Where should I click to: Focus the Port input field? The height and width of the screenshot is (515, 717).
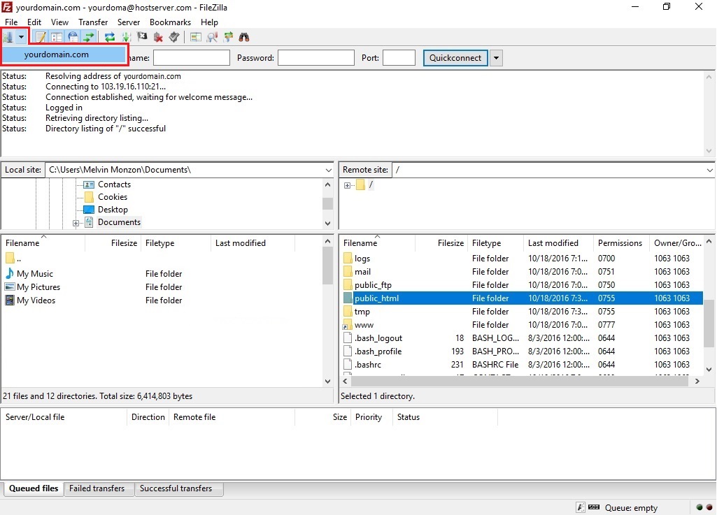click(399, 58)
